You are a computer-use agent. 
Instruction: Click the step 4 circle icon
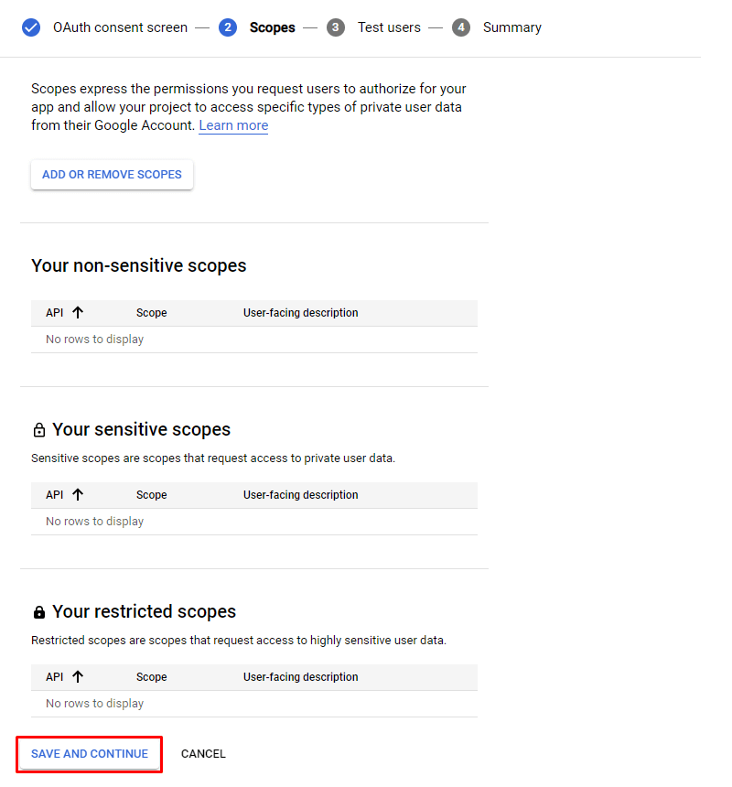click(460, 27)
